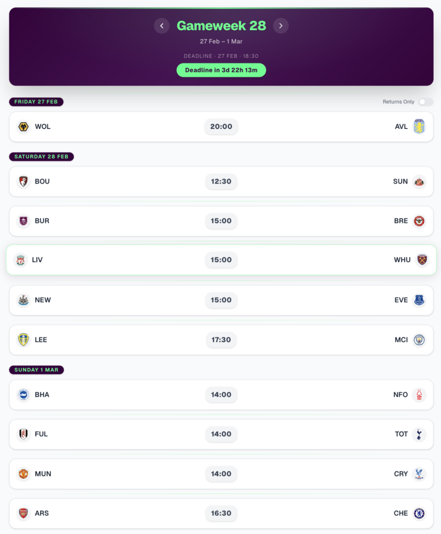Image resolution: width=441 pixels, height=534 pixels.
Task: Advance to the next gameweek
Action: click(281, 26)
